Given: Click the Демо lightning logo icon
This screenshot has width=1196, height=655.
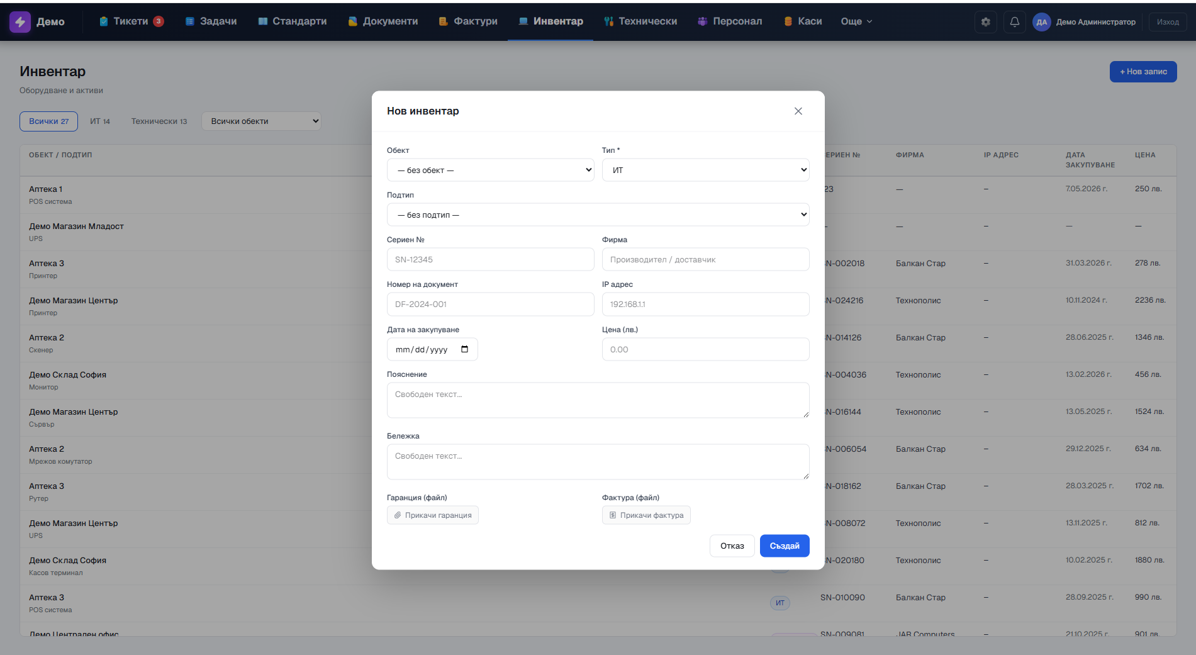Looking at the screenshot, I should [20, 21].
